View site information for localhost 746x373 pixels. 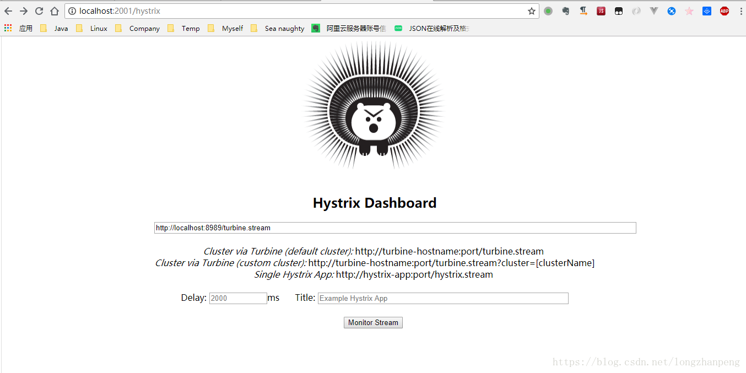72,11
